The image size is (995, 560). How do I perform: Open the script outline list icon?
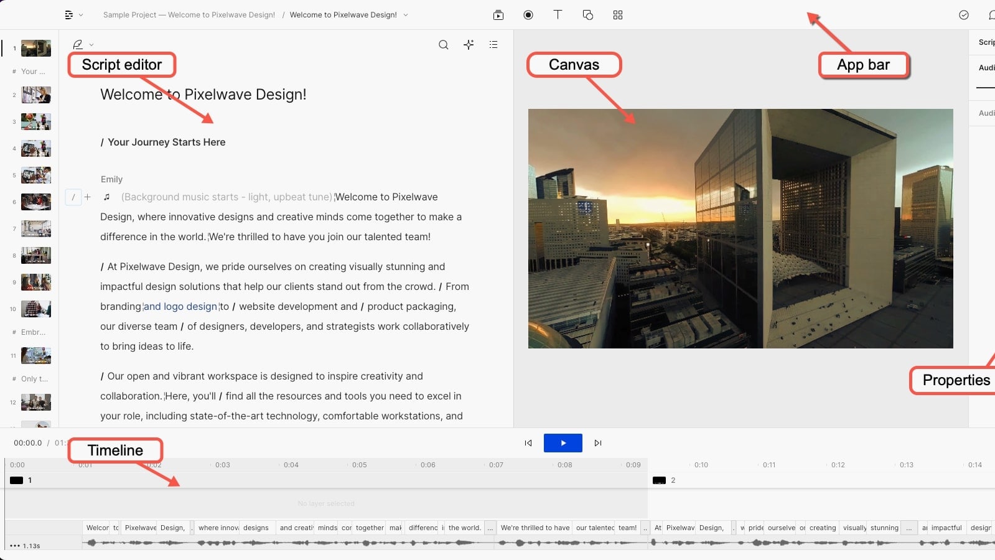click(x=493, y=45)
